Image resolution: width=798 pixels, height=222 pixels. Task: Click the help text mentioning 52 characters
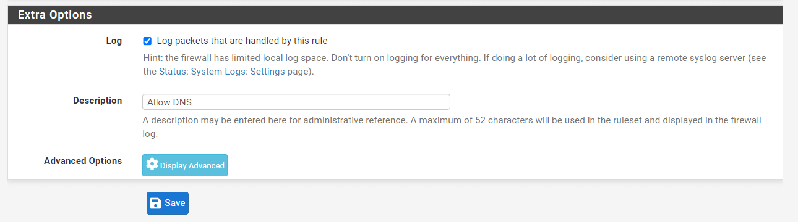452,126
